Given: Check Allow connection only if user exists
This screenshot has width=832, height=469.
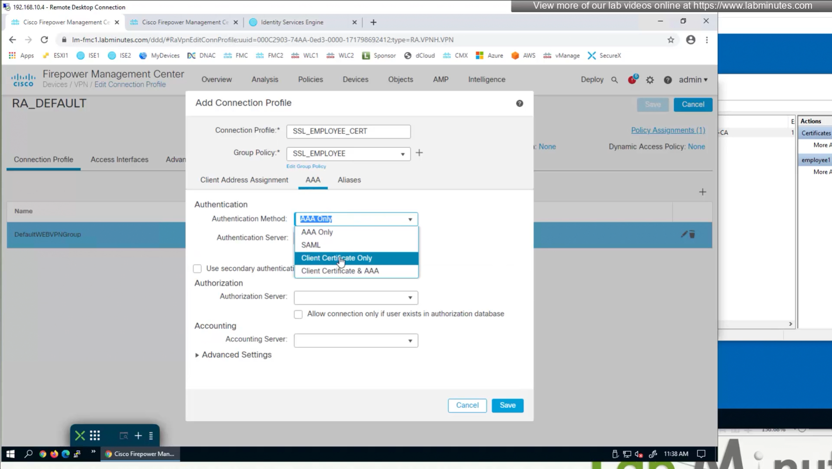Looking at the screenshot, I should click(x=298, y=314).
